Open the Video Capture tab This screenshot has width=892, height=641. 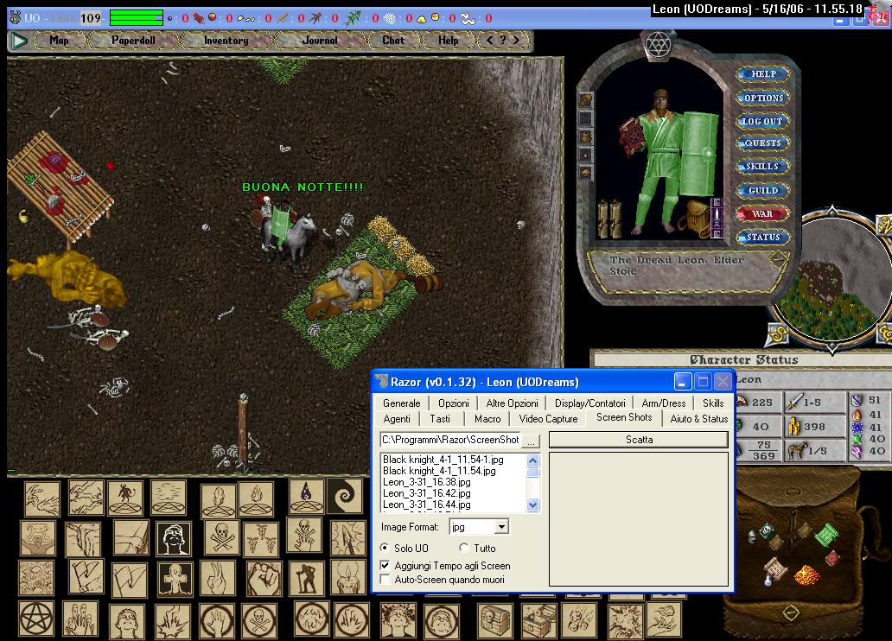[548, 419]
